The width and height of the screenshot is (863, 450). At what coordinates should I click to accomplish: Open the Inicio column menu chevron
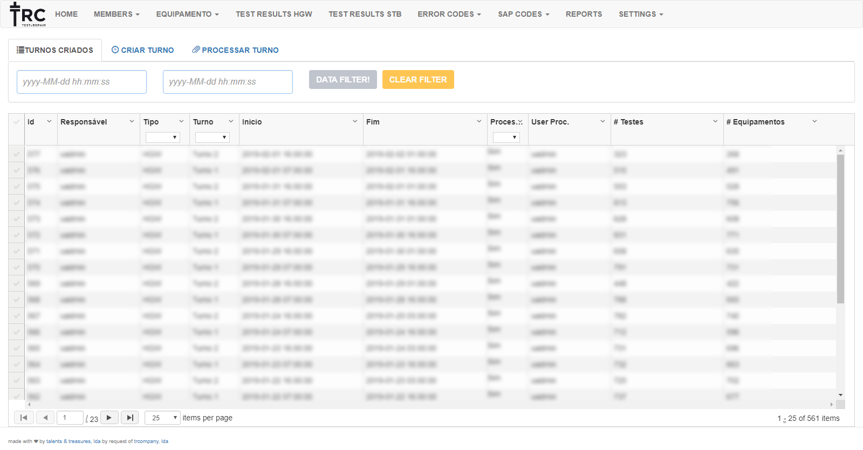tap(355, 121)
